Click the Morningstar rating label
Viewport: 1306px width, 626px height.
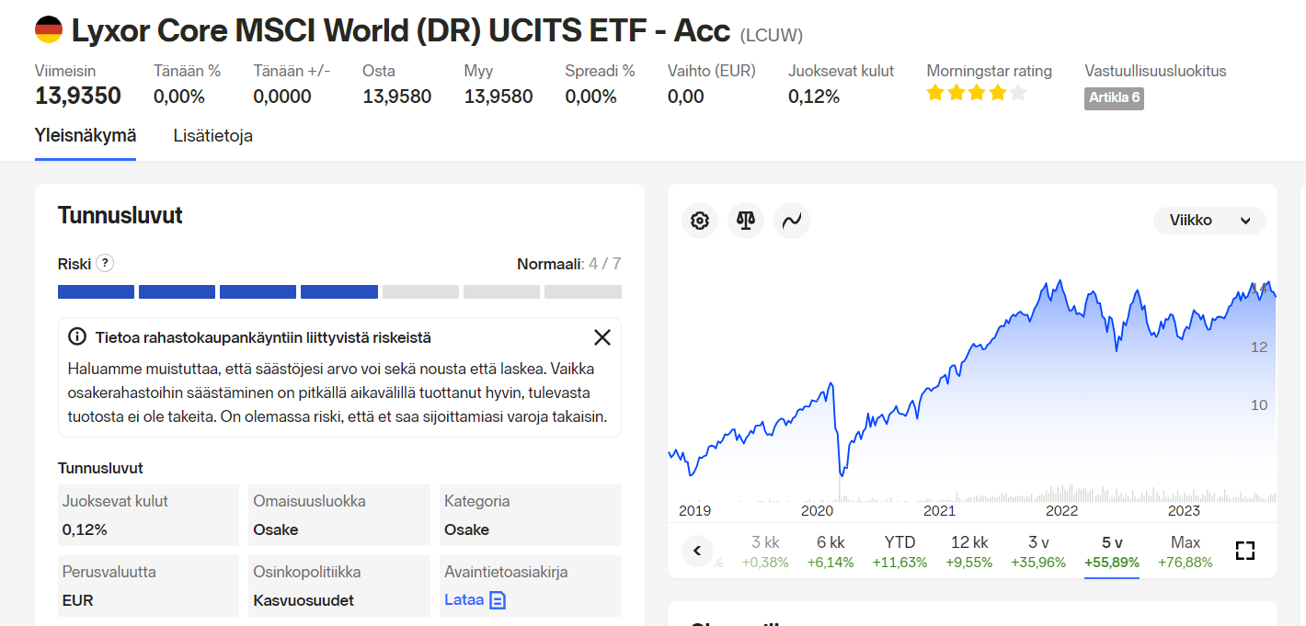[x=990, y=71]
